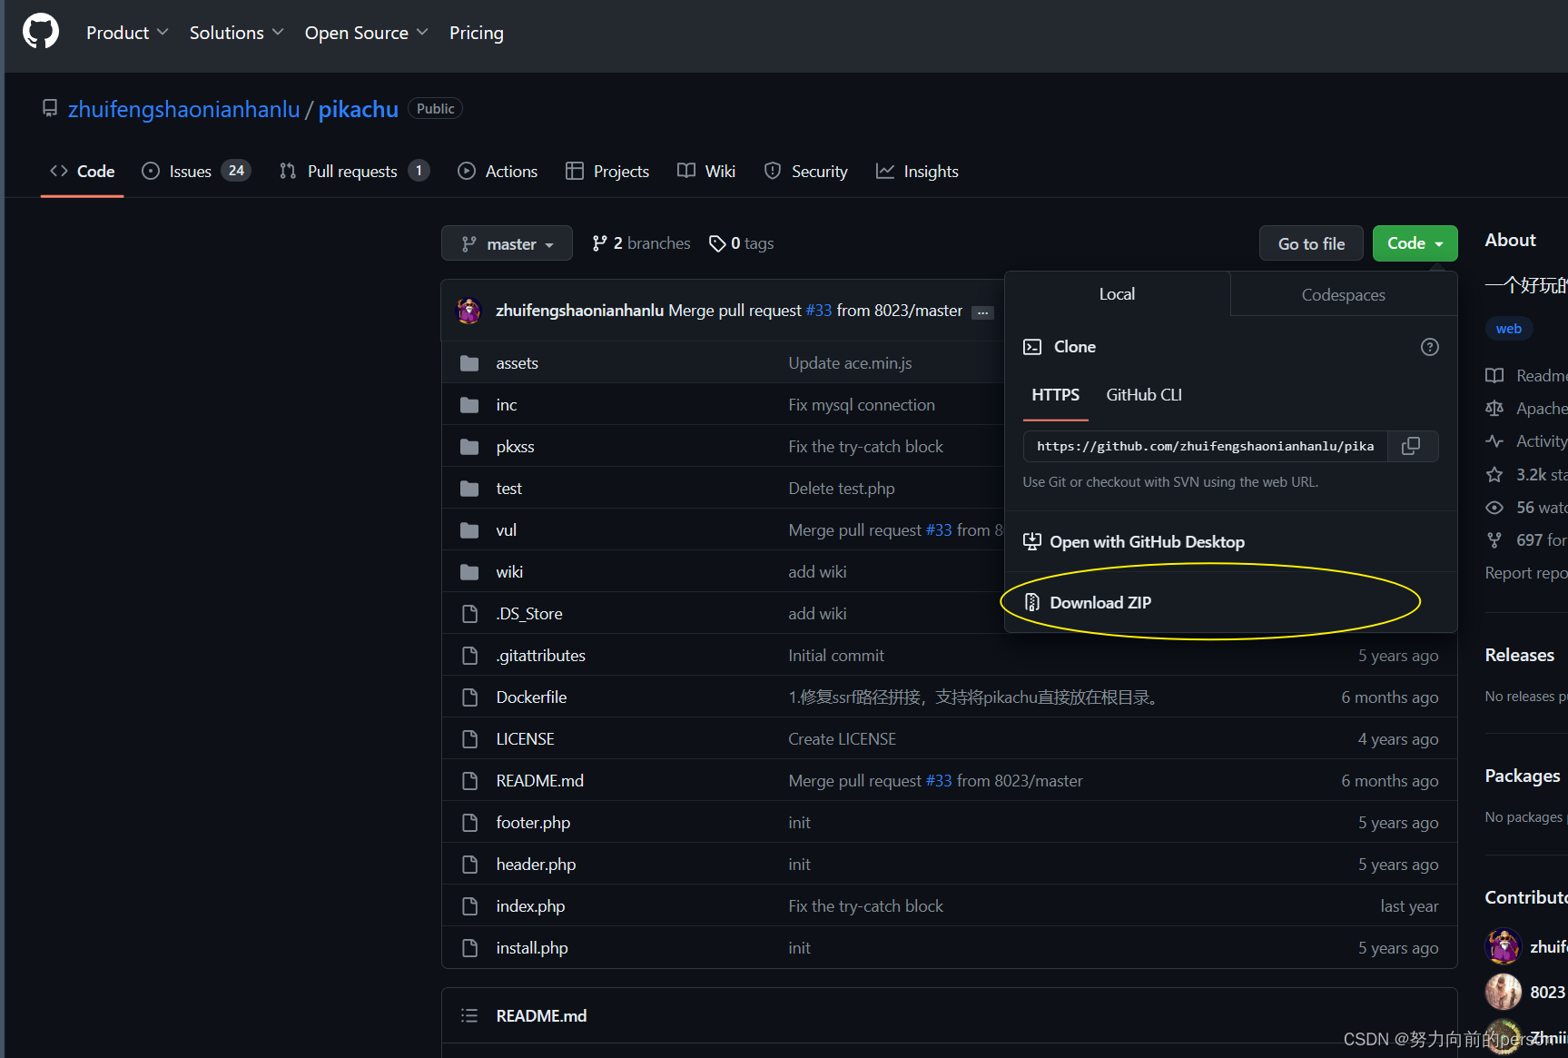Click the Go to file button
This screenshot has width=1568, height=1058.
point(1311,243)
